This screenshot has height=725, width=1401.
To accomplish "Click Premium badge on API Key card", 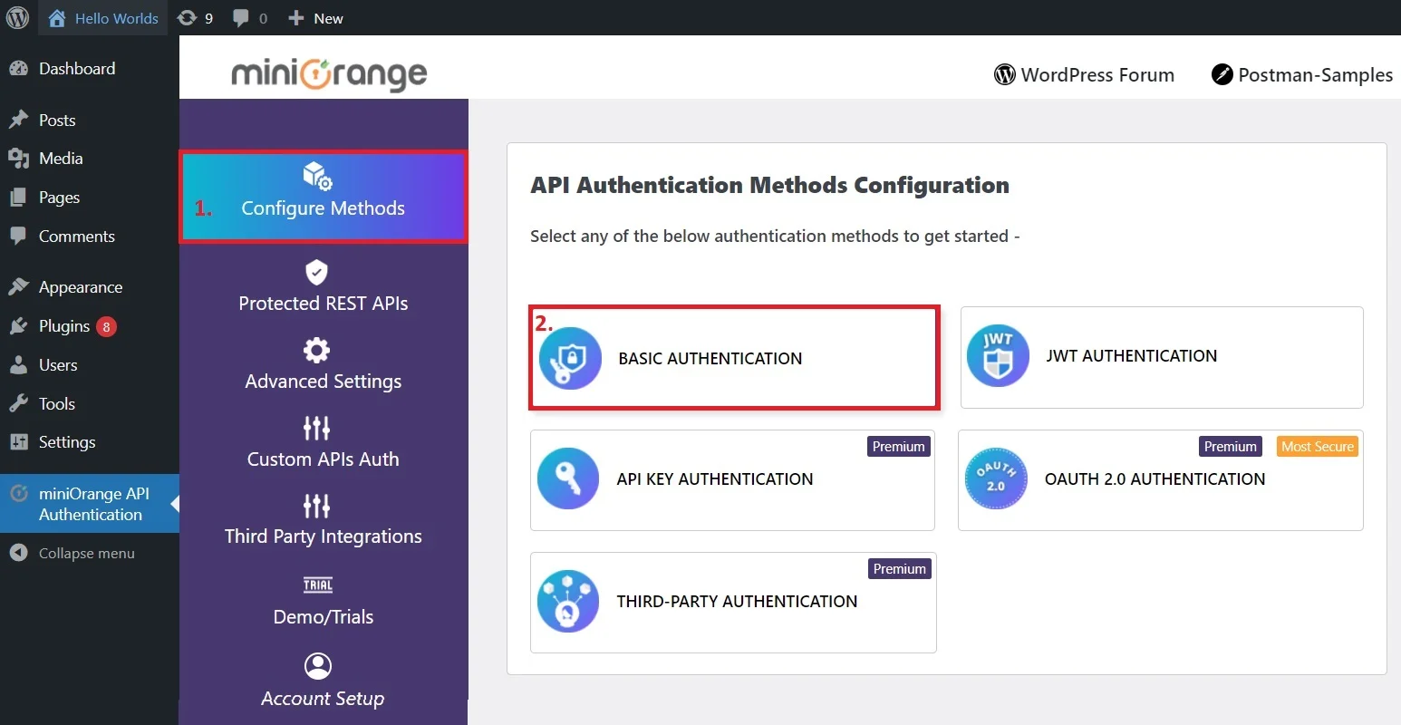I will [x=899, y=447].
